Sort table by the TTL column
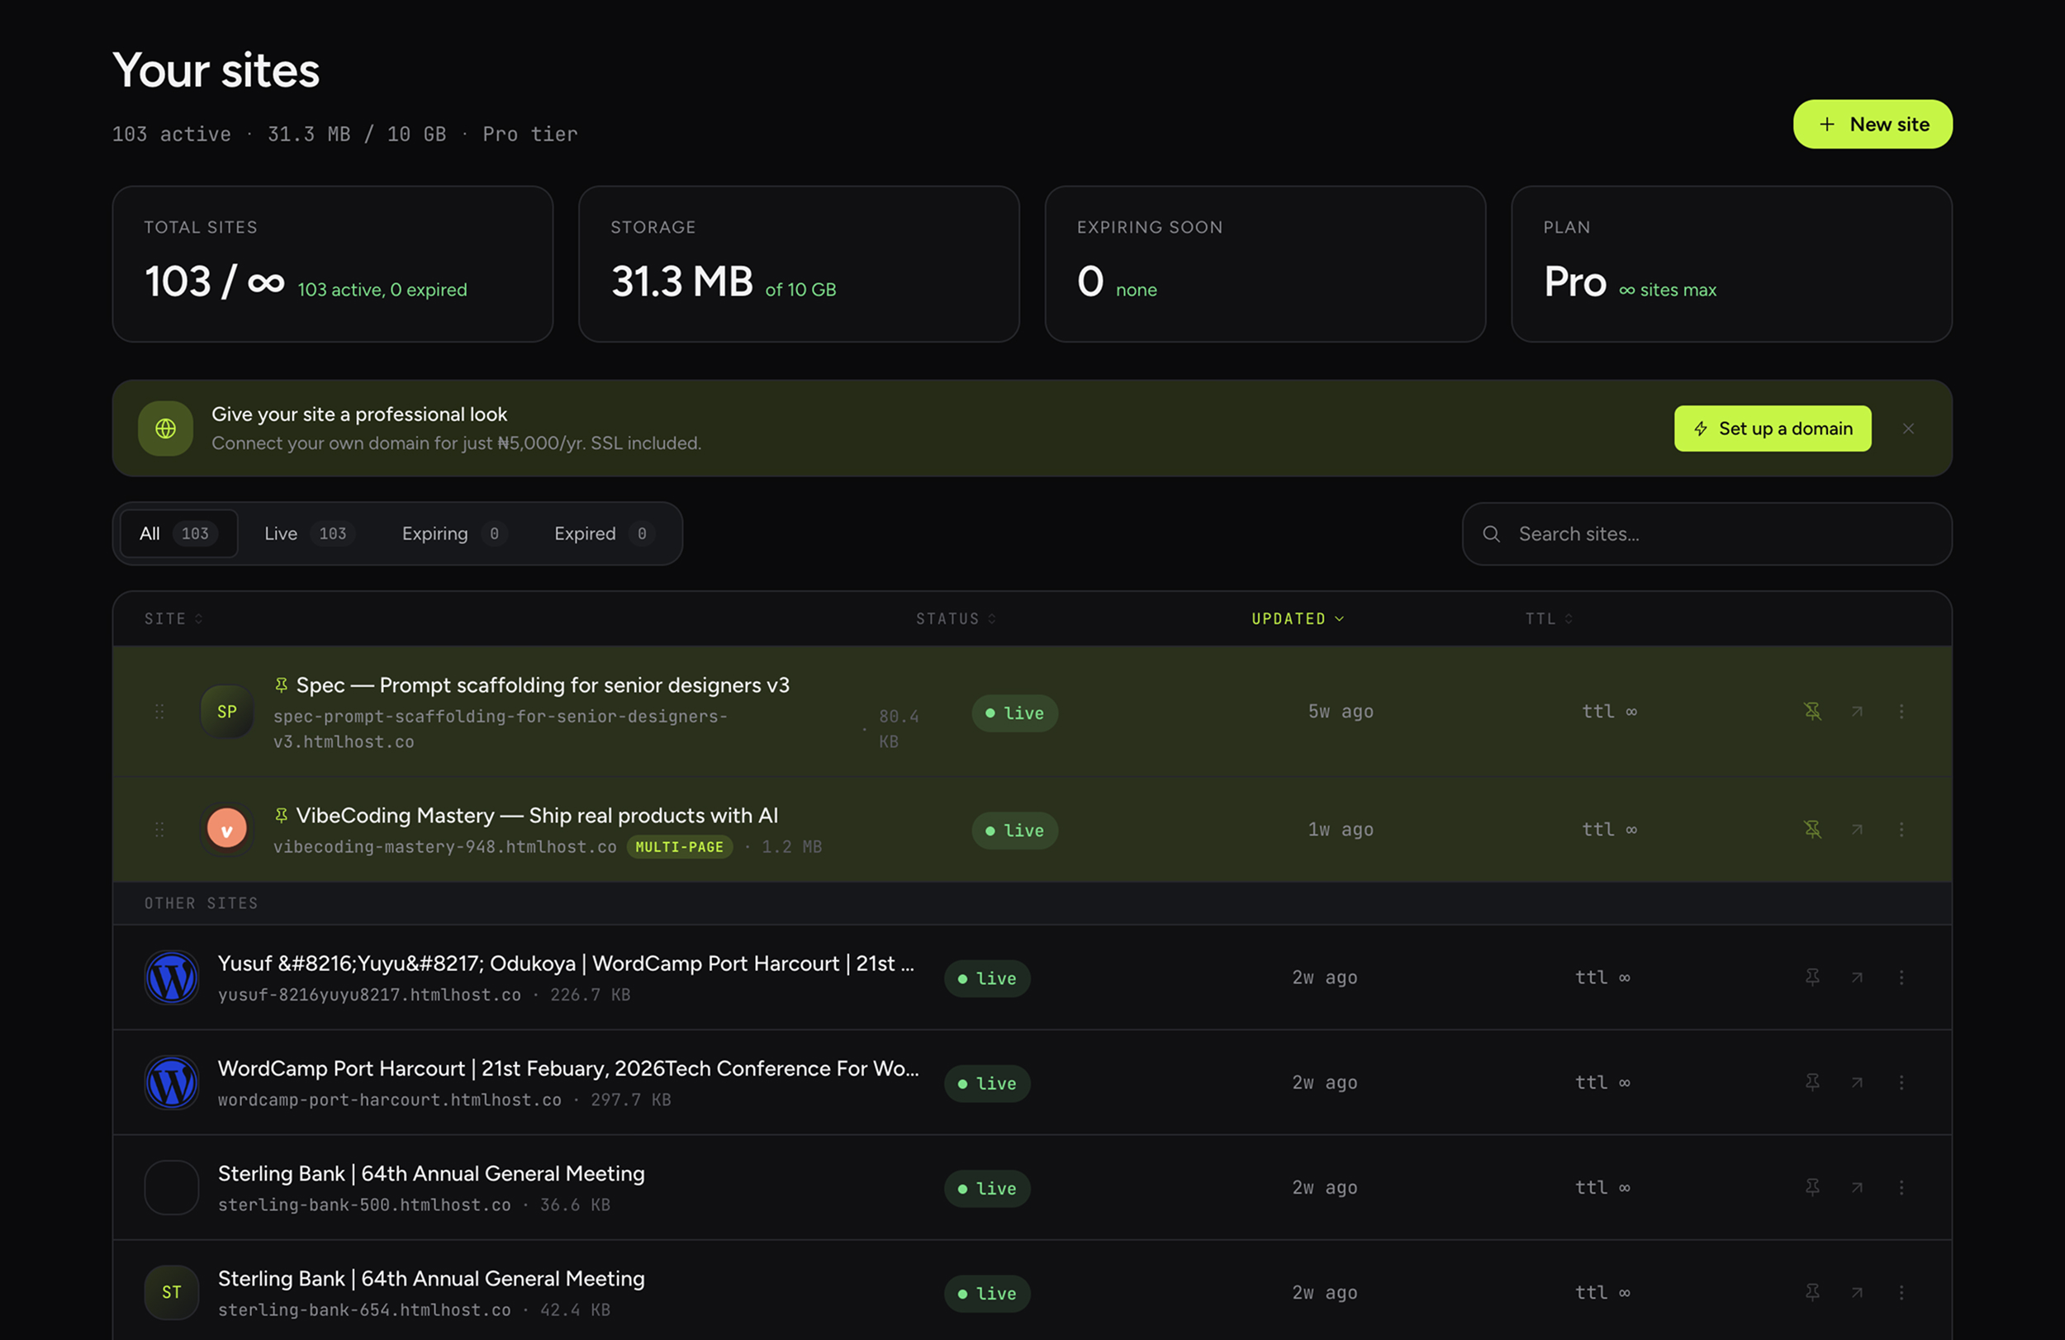Image resolution: width=2065 pixels, height=1340 pixels. 1549,618
